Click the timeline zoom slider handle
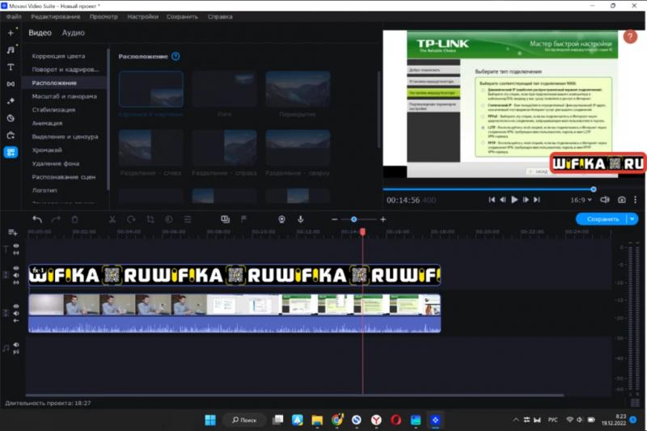 [x=353, y=219]
